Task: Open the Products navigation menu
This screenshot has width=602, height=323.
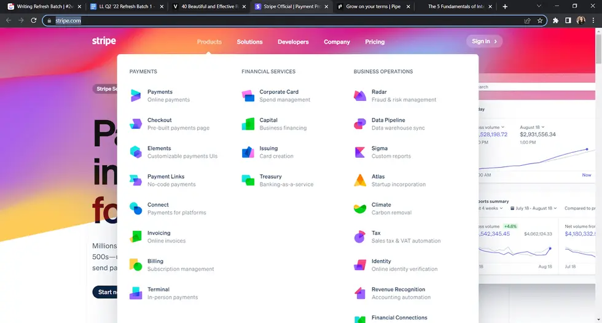Action: point(209,42)
